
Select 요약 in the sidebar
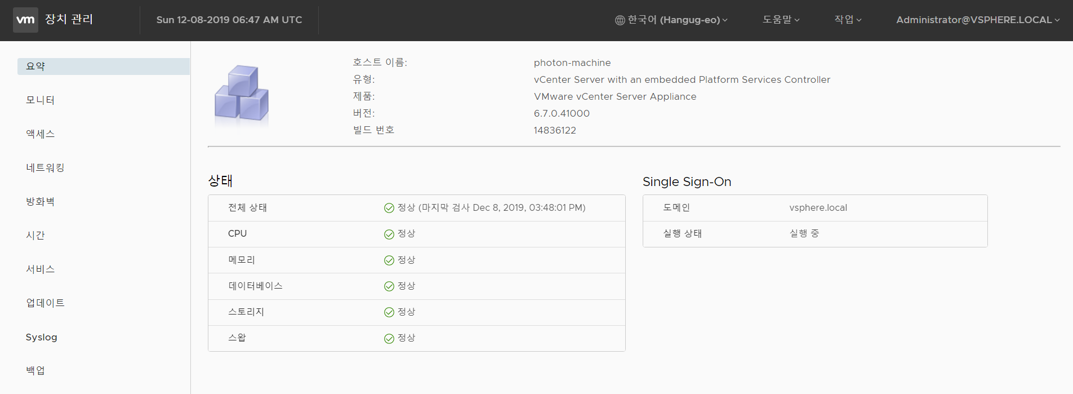coord(104,67)
